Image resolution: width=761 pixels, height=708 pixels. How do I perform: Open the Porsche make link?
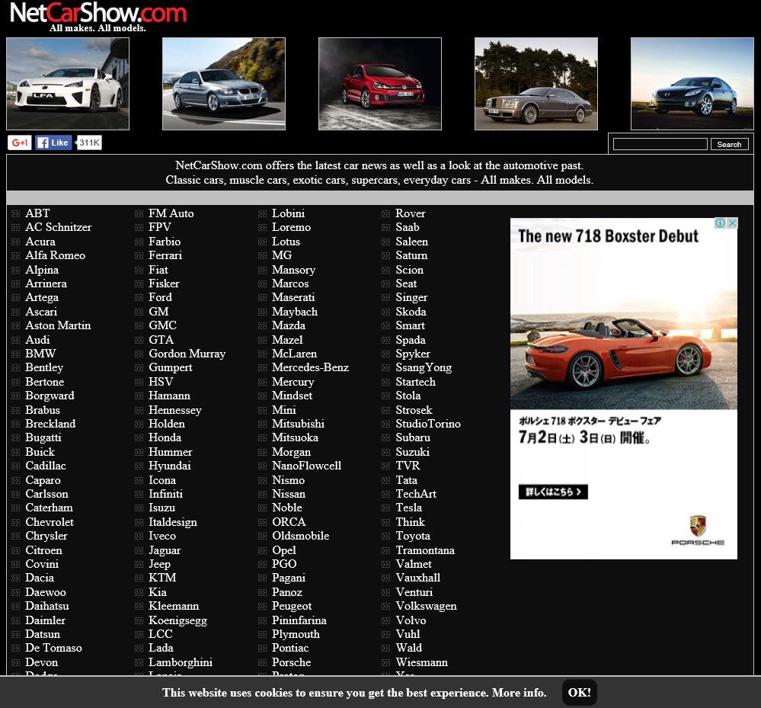point(292,662)
